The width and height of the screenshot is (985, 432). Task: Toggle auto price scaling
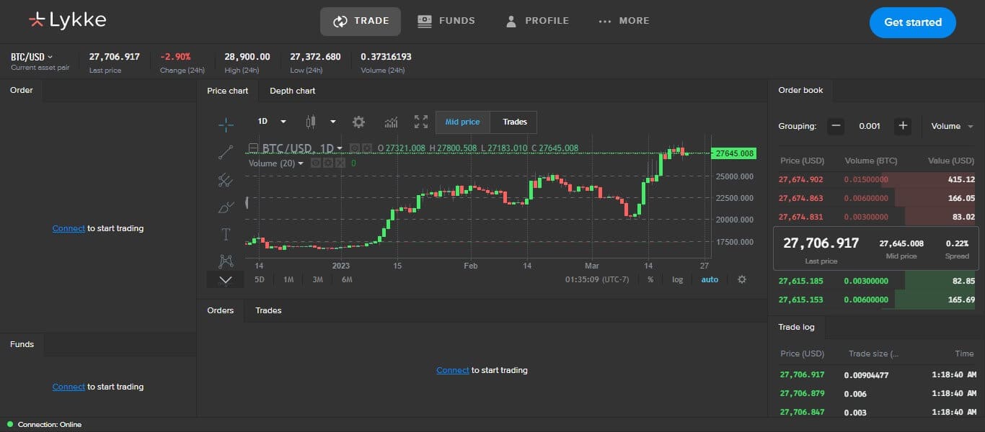pyautogui.click(x=710, y=279)
